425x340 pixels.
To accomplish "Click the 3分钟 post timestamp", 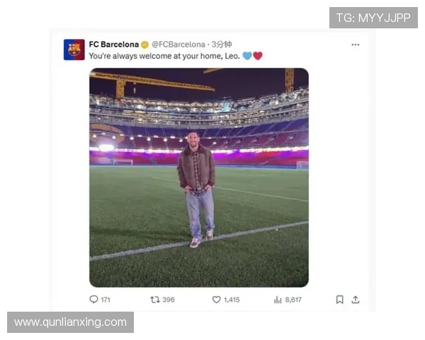I will 222,44.
